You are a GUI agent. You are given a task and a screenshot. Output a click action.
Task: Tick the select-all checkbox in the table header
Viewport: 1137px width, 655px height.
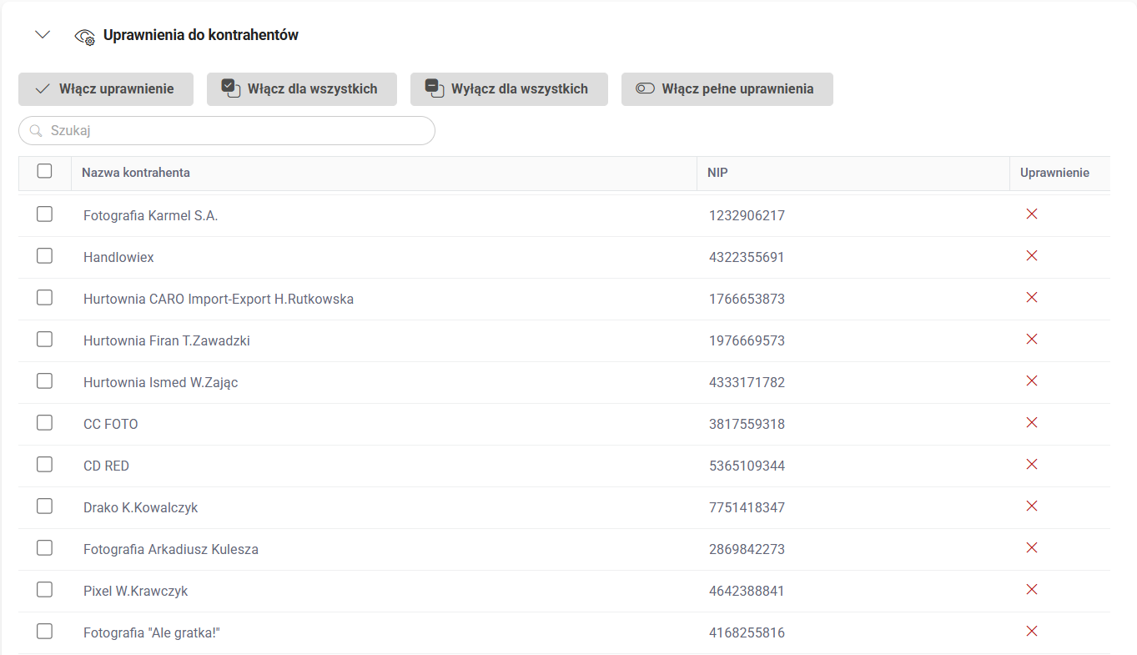point(45,171)
